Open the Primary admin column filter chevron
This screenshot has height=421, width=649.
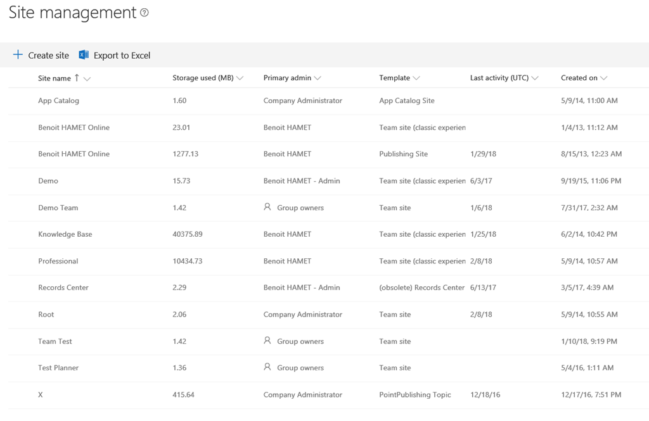click(318, 79)
